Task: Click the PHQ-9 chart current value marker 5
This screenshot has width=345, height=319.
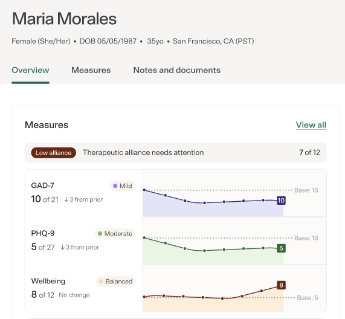Action: pyautogui.click(x=281, y=248)
